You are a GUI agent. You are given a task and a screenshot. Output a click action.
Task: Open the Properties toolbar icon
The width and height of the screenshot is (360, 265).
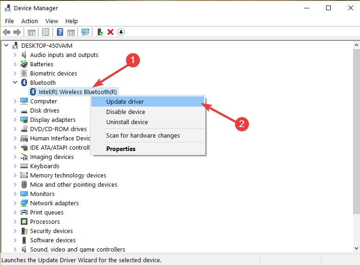(45, 32)
